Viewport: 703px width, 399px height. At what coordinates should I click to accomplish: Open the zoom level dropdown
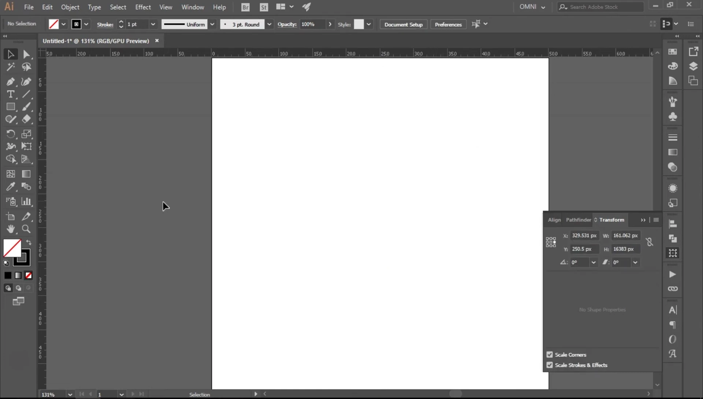point(70,394)
